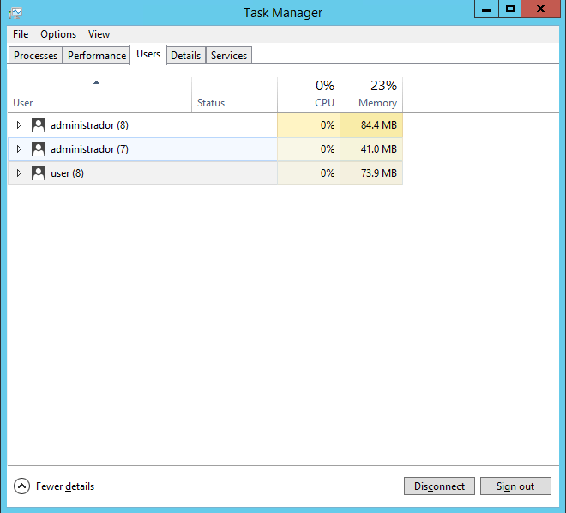The width and height of the screenshot is (566, 513).
Task: Select the administrador (7) row name
Action: [x=89, y=149]
